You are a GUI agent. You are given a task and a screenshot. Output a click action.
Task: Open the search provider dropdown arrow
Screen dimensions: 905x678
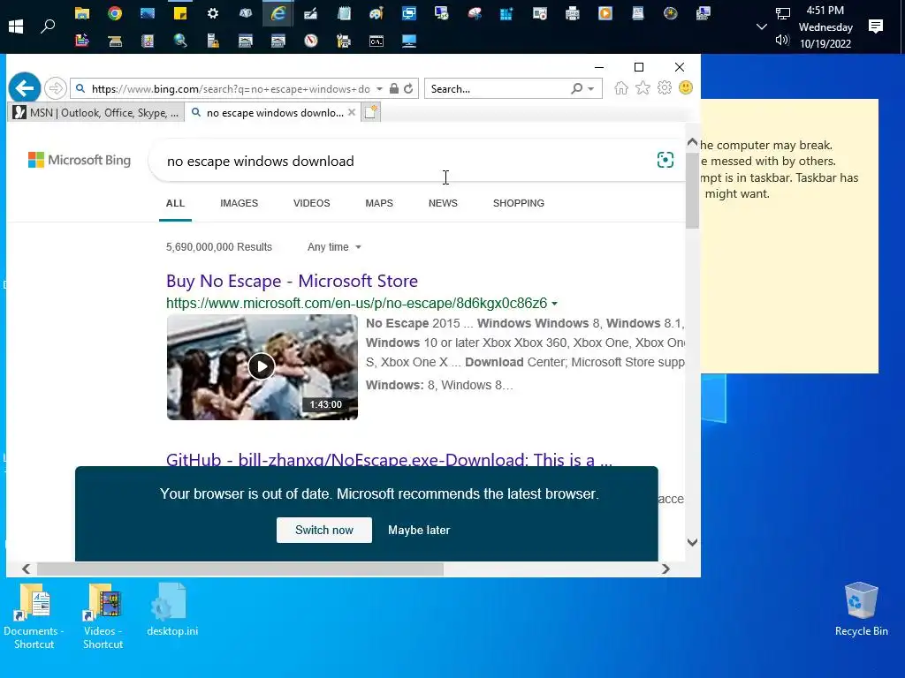coord(590,89)
